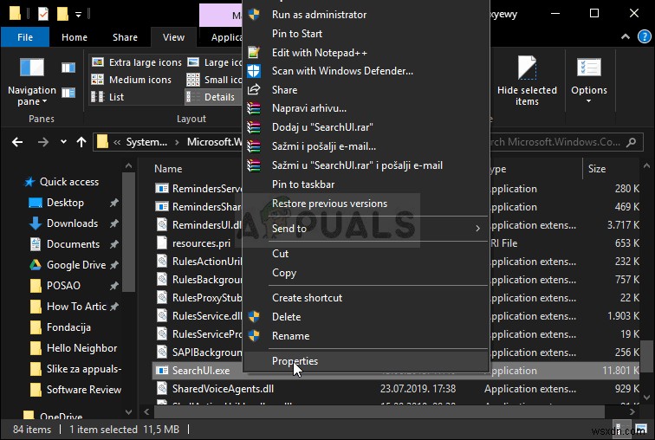Screen dimensions: 655x440
Task: Click the System... breadcrumb segment
Action: pos(146,142)
